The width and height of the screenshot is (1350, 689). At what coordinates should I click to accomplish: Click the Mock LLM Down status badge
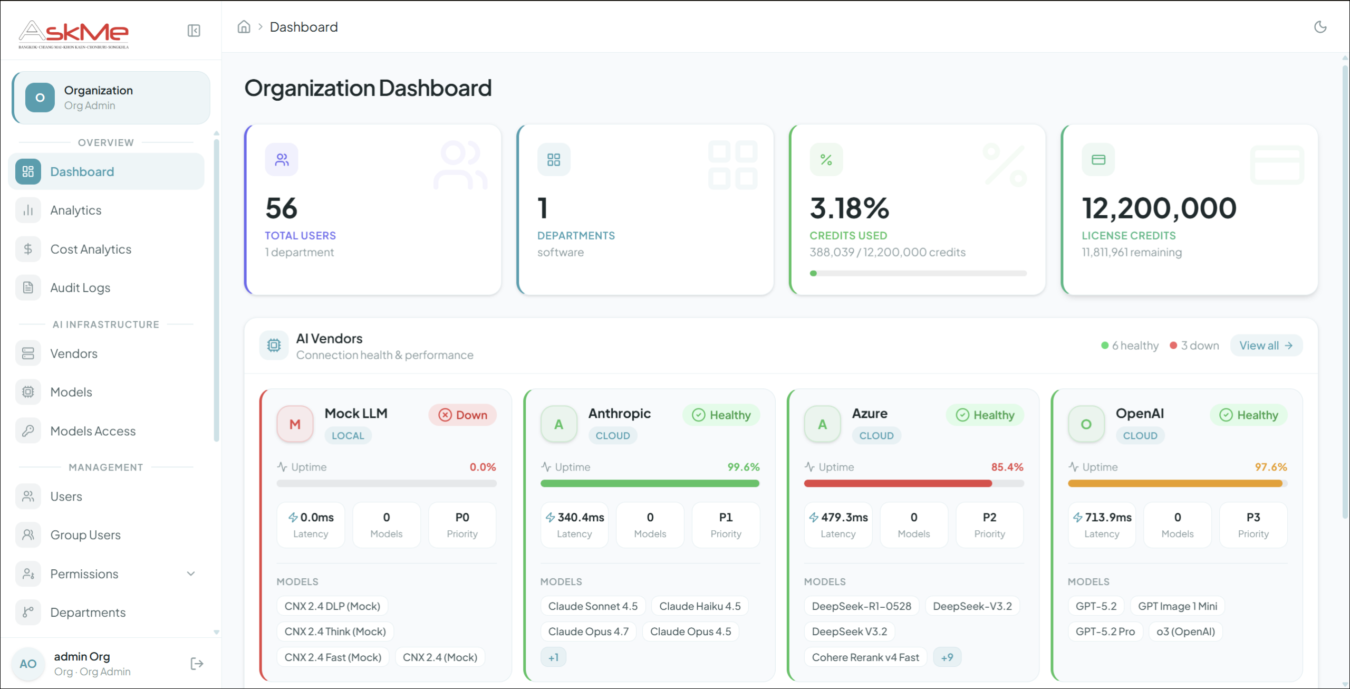click(x=462, y=415)
